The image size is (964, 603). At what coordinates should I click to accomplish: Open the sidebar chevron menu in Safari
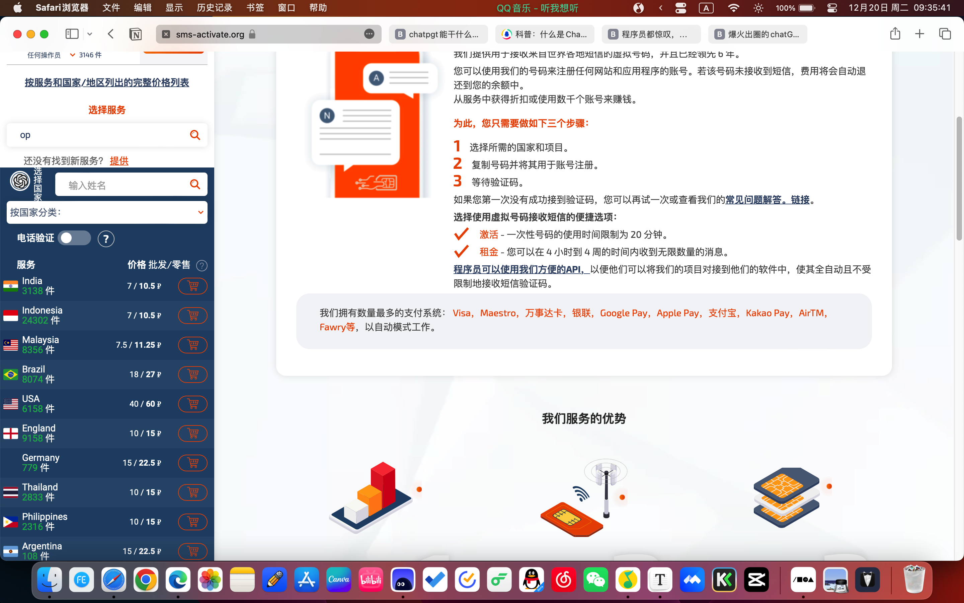[x=90, y=34]
